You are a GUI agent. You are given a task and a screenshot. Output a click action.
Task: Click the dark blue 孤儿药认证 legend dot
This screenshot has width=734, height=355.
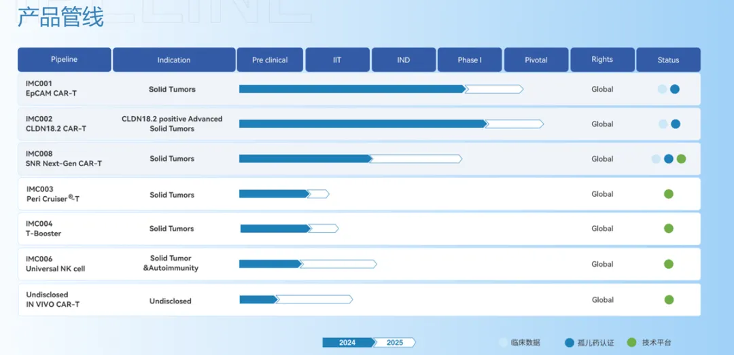coord(570,343)
